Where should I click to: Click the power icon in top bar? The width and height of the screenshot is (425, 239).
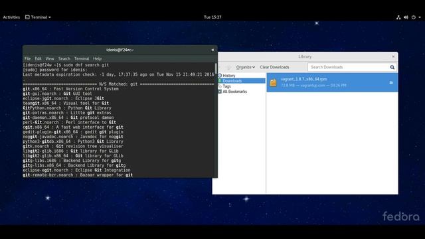(413, 17)
